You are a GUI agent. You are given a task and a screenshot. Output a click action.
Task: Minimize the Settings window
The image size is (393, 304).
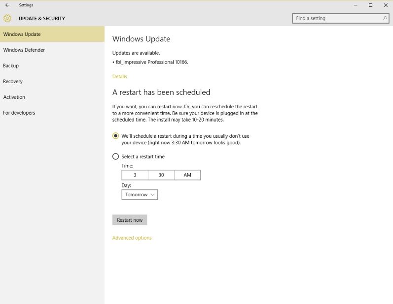coord(356,5)
